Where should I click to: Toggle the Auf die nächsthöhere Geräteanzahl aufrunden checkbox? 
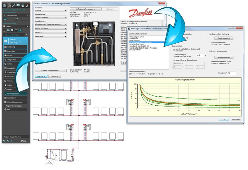(x=174, y=50)
